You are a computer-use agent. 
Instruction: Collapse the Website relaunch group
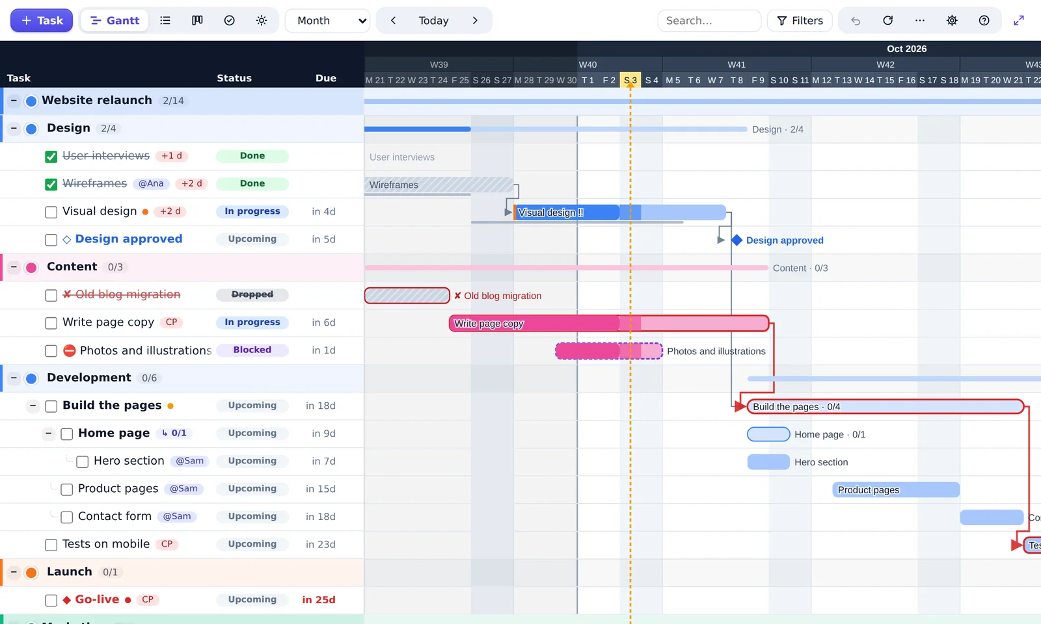click(14, 101)
